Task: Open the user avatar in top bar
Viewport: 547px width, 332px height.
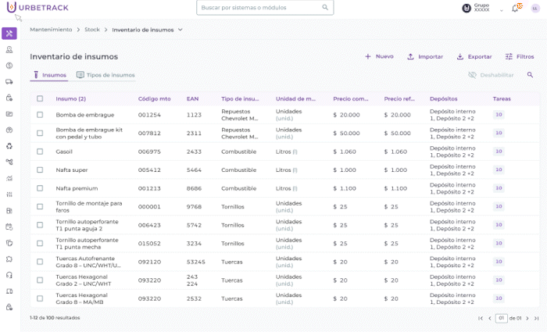Action: click(535, 8)
